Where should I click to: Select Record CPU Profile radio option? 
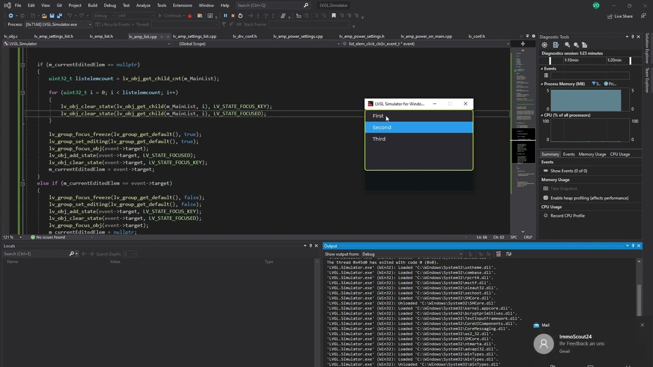[545, 216]
